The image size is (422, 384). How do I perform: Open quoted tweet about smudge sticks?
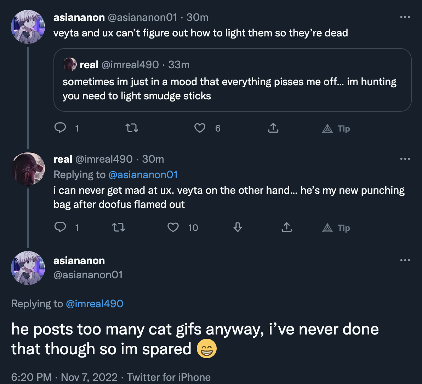coord(233,80)
